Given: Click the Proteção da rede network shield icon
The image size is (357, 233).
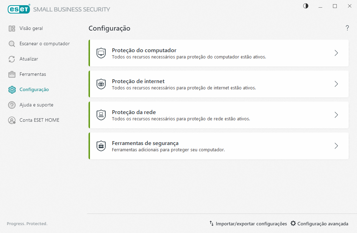Looking at the screenshot, I should coord(101,115).
